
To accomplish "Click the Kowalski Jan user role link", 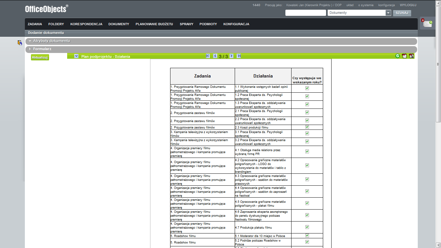I will (x=314, y=5).
